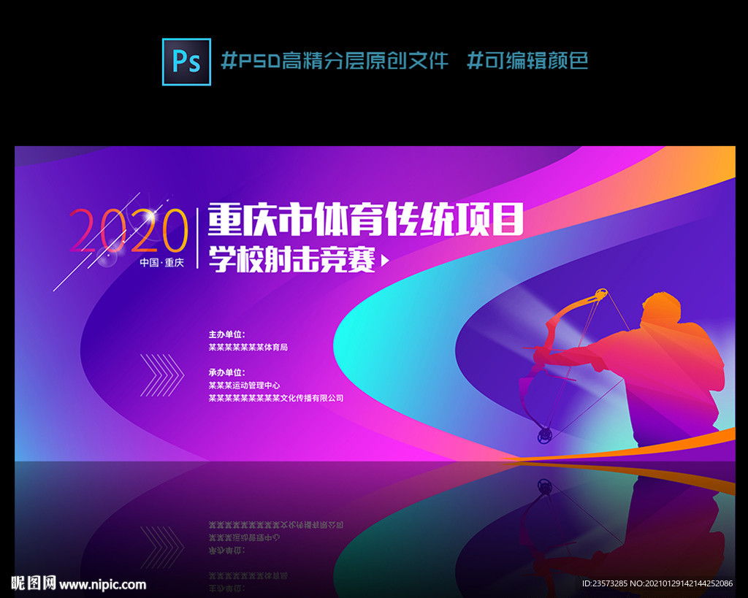
Task: Select the gradient "2020" year text
Action: click(129, 230)
